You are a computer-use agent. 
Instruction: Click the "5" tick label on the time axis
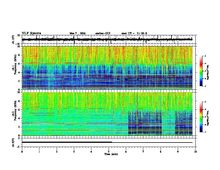point(109,152)
